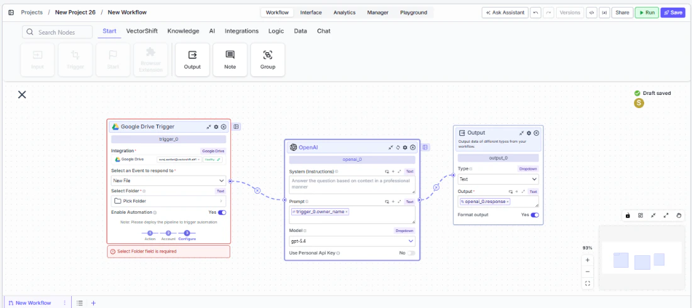Open the Logic node category

(x=276, y=31)
